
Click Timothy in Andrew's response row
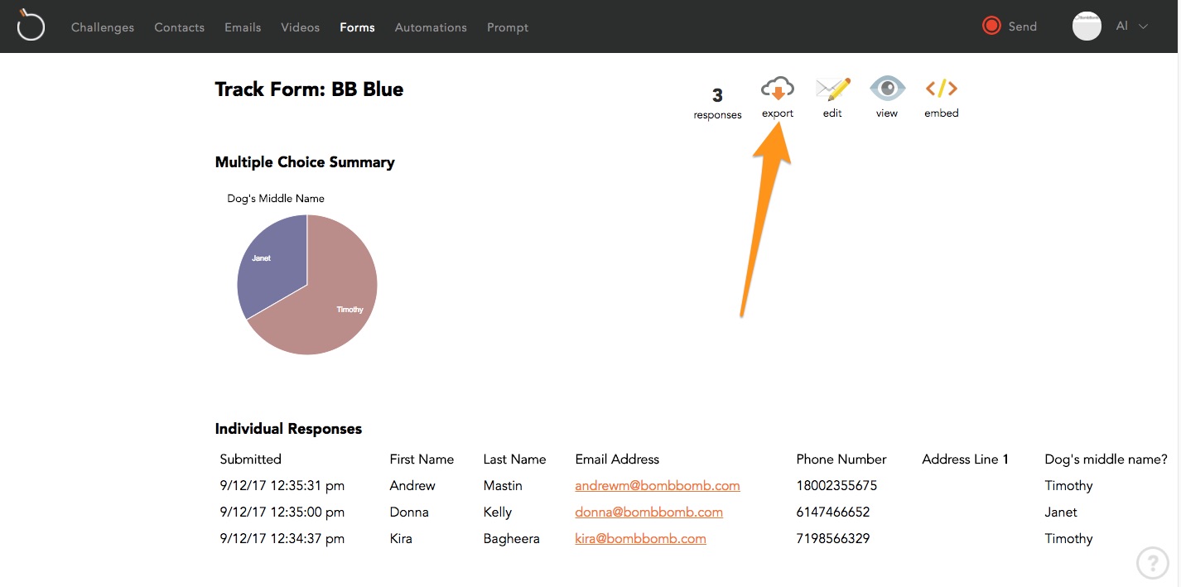(1068, 486)
